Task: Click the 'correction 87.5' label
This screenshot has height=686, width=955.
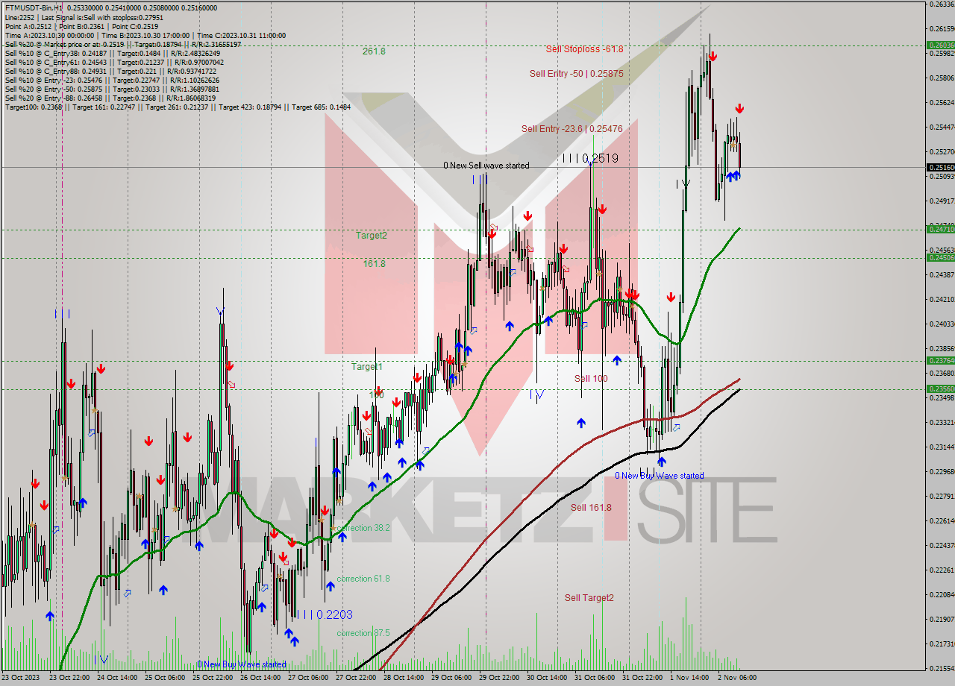Action: point(363,633)
